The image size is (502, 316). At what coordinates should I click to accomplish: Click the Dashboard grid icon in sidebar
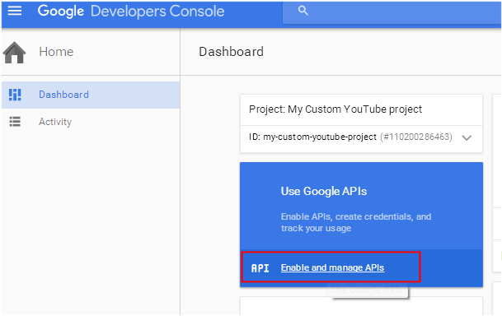pyautogui.click(x=15, y=95)
